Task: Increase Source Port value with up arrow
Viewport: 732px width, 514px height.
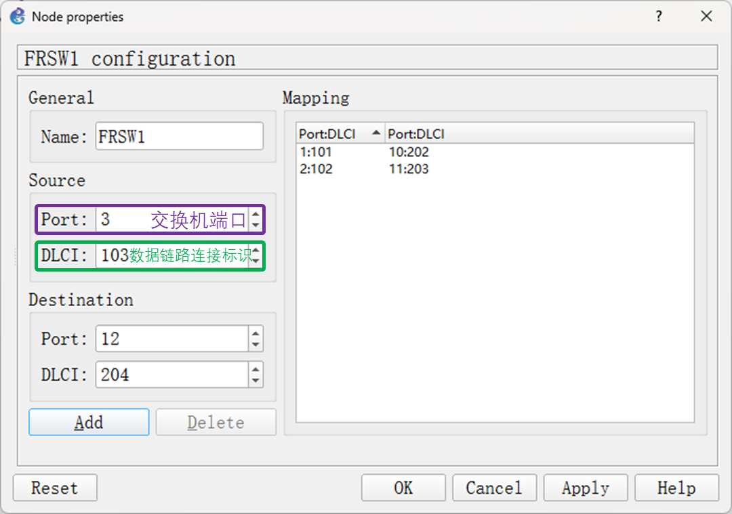Action: tap(256, 214)
